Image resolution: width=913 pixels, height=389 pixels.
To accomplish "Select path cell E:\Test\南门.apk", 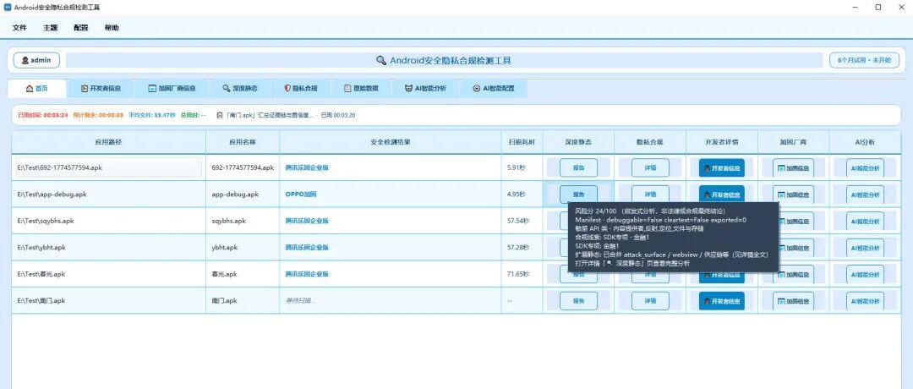I will pos(108,301).
